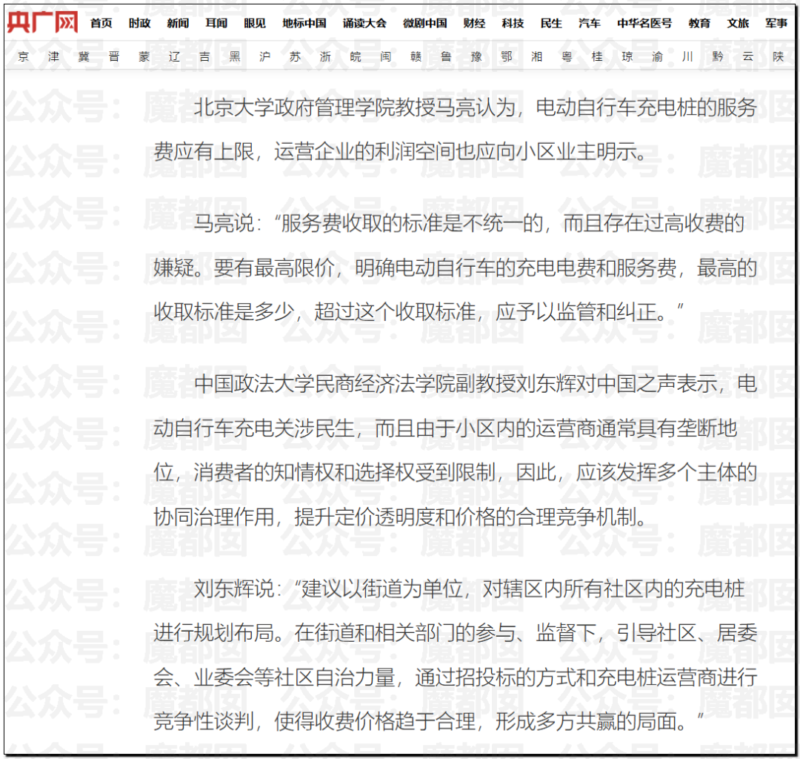Viewport: 800px width, 759px height.
Task: Go to the 财经 channel
Action: (x=474, y=23)
